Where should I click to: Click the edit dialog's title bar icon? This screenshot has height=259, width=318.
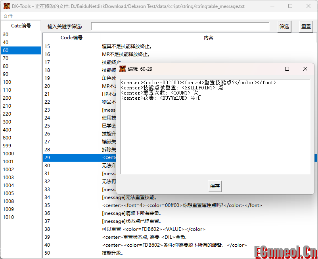click(x=123, y=69)
